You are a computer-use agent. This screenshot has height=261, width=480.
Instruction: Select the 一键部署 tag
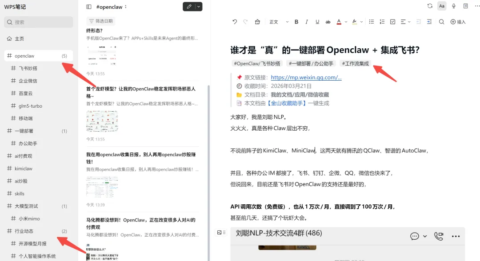39,131
